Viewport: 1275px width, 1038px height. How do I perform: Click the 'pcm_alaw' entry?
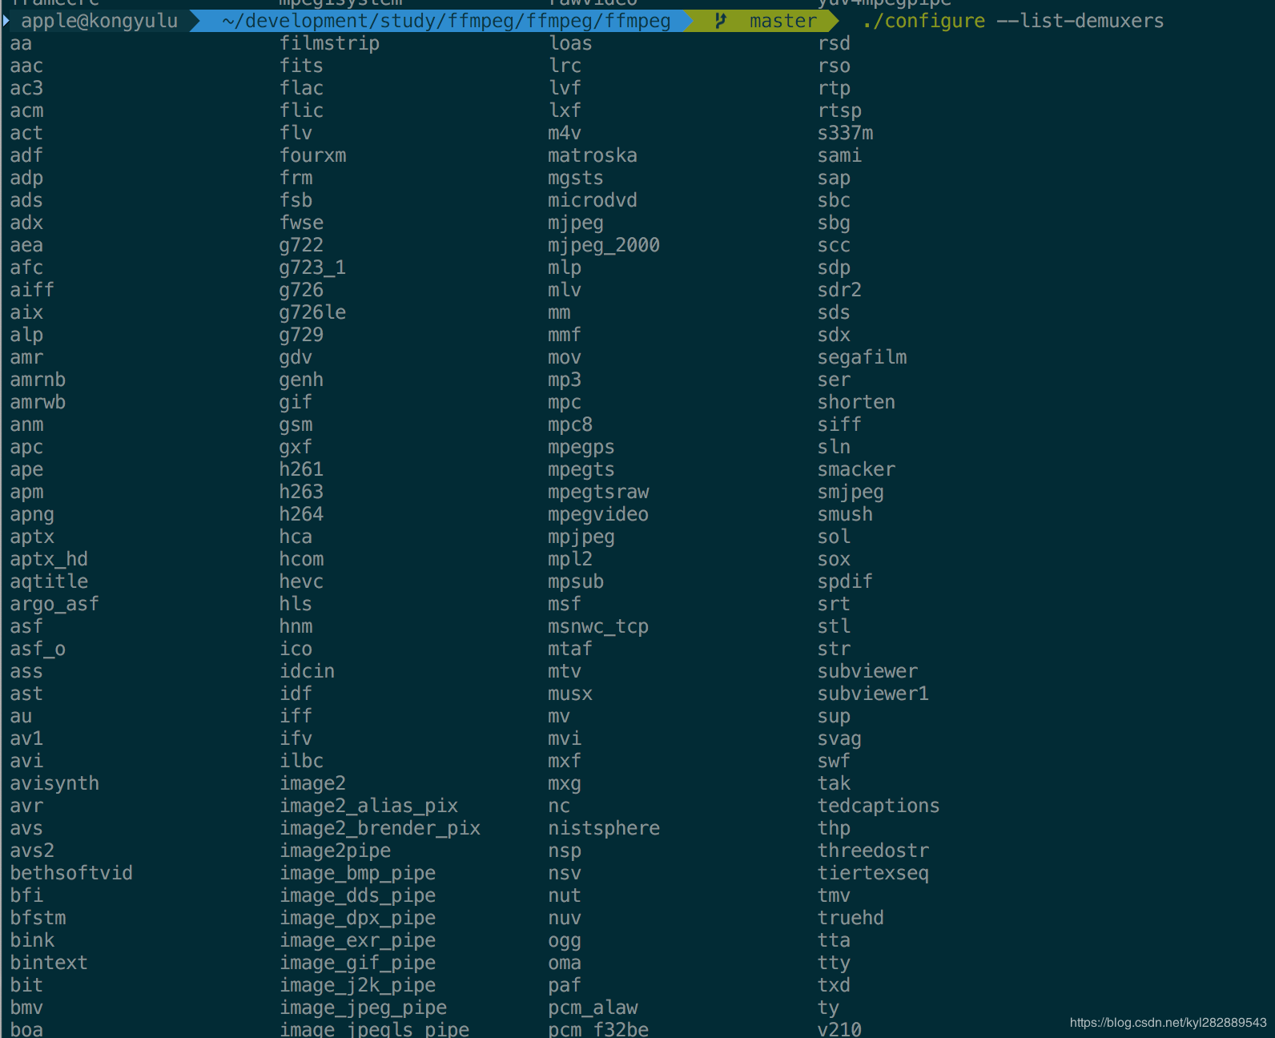593,1008
